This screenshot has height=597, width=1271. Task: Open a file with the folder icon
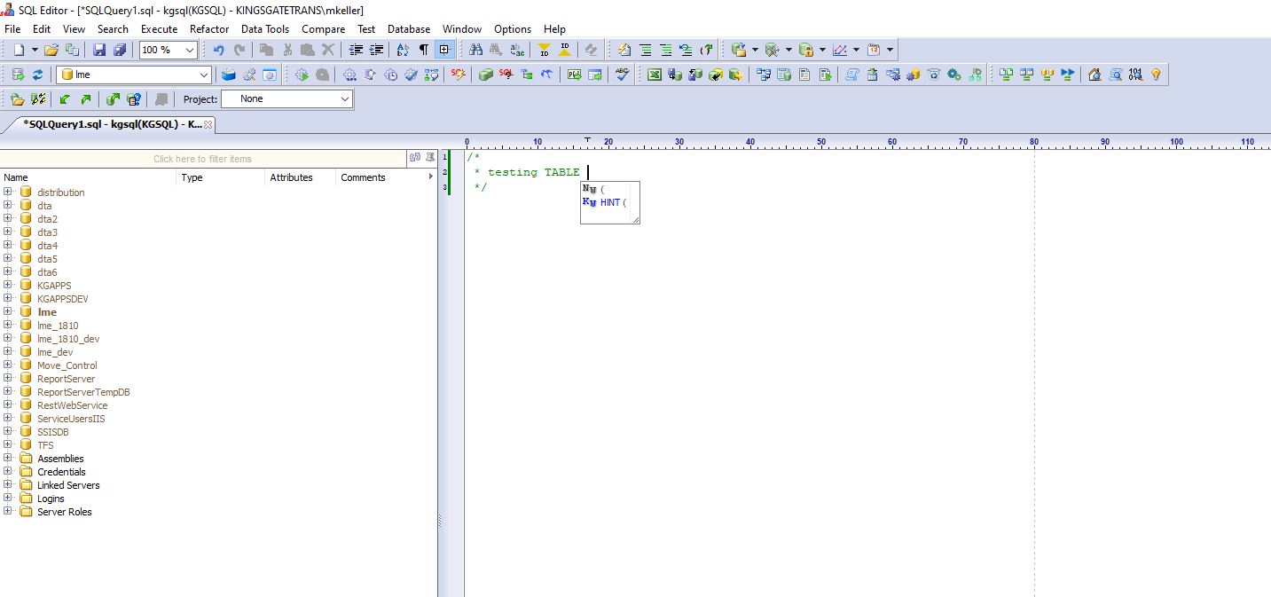point(51,51)
